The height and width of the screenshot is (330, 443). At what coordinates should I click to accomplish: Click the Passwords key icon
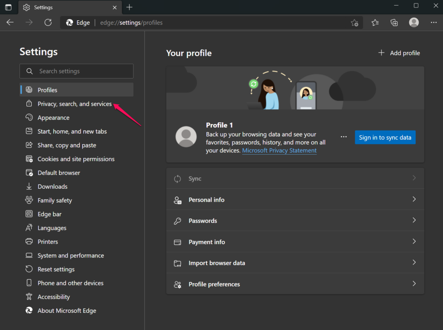pos(177,221)
